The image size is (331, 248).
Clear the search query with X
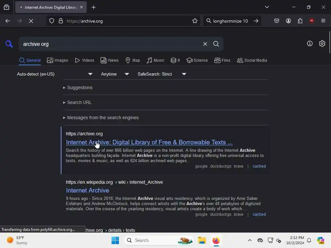coord(205,44)
